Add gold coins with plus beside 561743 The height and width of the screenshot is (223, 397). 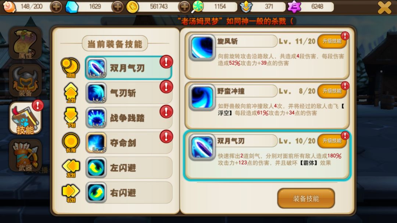pos(184,7)
